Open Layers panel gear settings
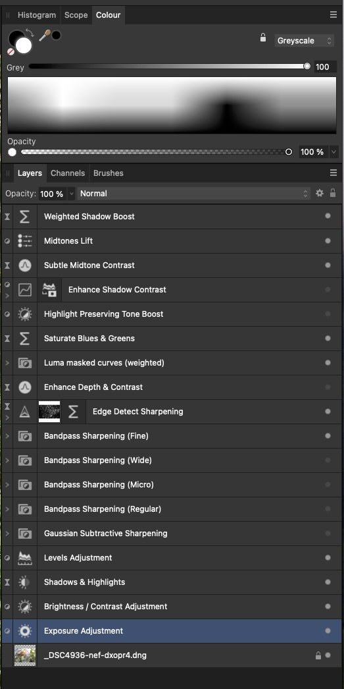Image resolution: width=344 pixels, height=689 pixels. pyautogui.click(x=320, y=193)
